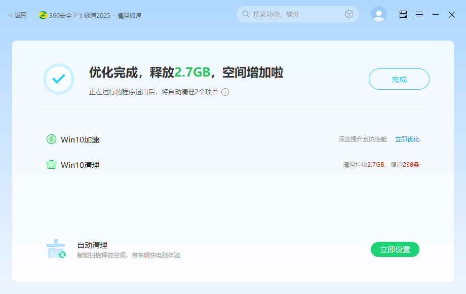Open 立即优化 to deeply boost system performance

click(x=407, y=138)
